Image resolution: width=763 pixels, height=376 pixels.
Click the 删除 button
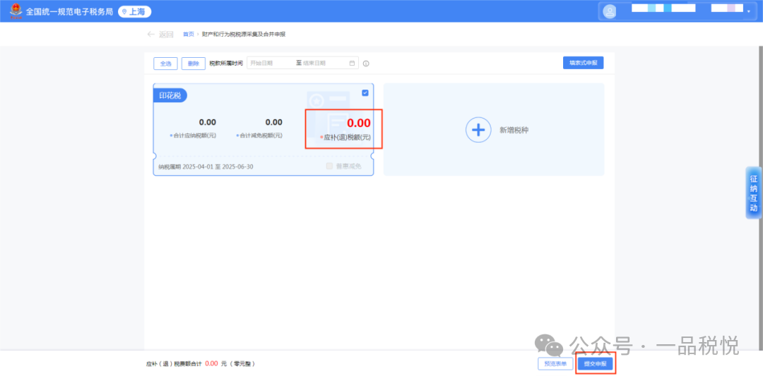click(193, 63)
